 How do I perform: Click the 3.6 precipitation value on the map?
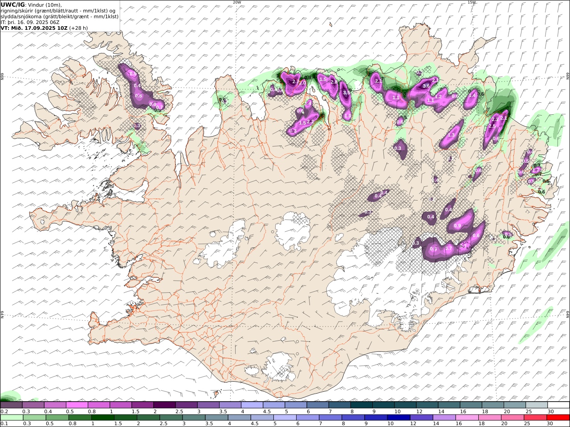426,86
